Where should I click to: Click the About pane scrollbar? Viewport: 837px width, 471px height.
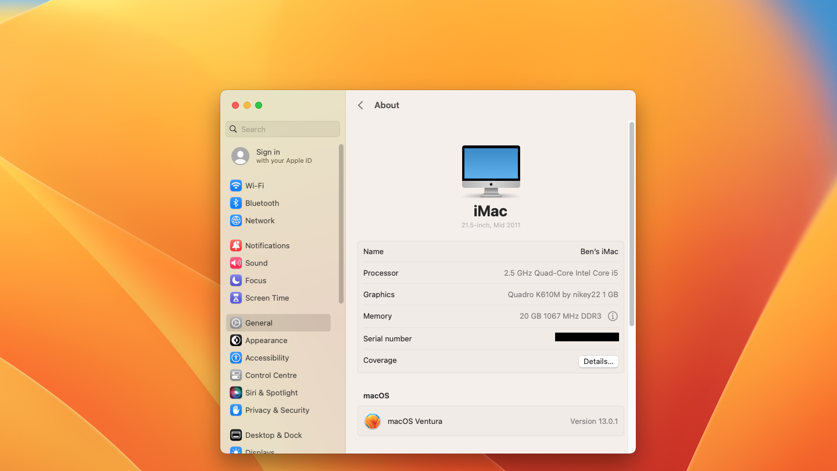point(631,224)
